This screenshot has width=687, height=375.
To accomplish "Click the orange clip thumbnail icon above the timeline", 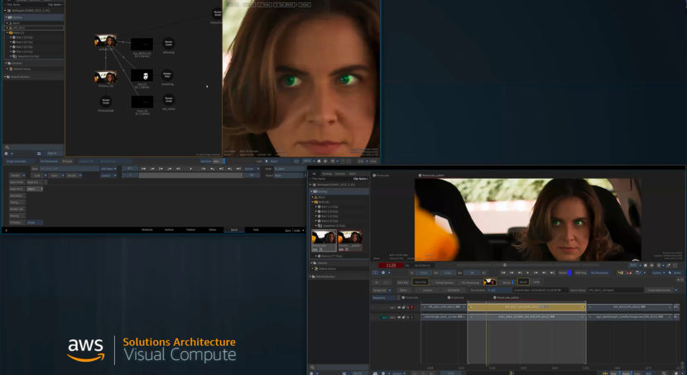I will pyautogui.click(x=489, y=281).
